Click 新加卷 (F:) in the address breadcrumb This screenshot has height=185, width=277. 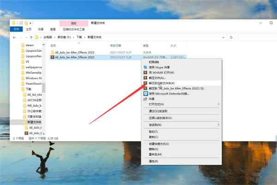point(64,37)
